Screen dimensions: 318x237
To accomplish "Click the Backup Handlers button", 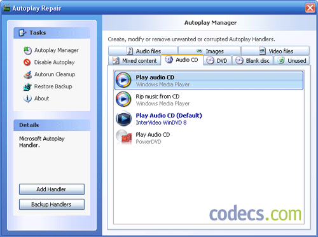I will 52,205.
